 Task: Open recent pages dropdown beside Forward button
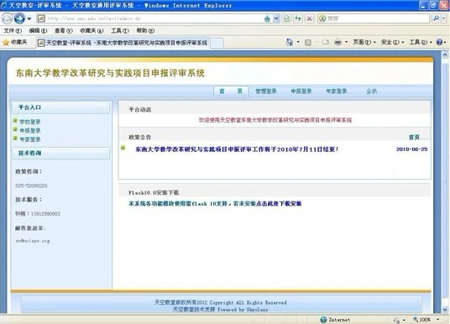pyautogui.click(x=29, y=19)
